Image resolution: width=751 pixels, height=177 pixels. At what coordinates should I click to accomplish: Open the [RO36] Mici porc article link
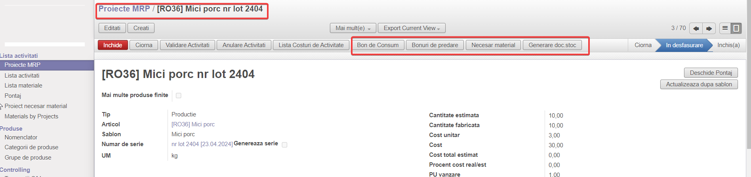(193, 124)
